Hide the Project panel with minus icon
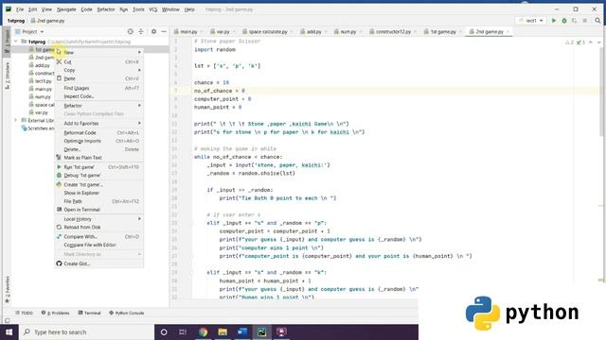The image size is (606, 340). tap(164, 31)
